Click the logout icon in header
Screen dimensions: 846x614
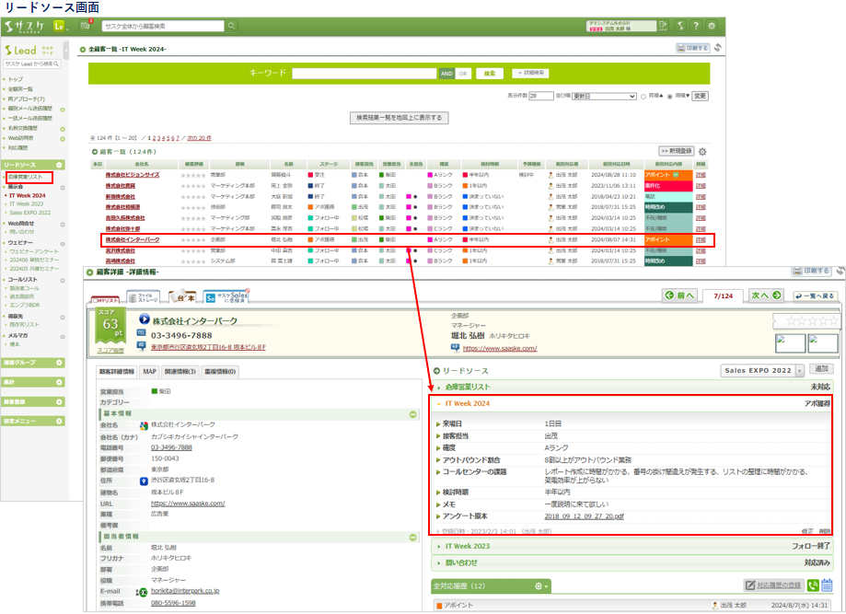click(663, 26)
